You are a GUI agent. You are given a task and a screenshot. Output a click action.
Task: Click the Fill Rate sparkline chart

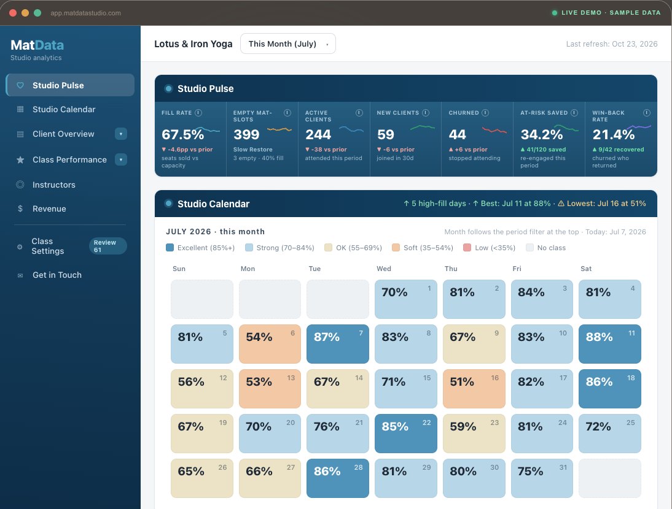pos(208,129)
